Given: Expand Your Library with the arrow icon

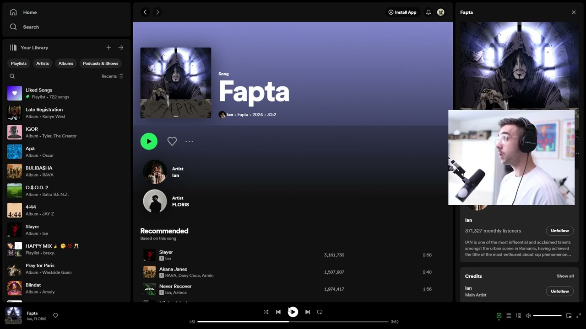Looking at the screenshot, I should tap(121, 48).
